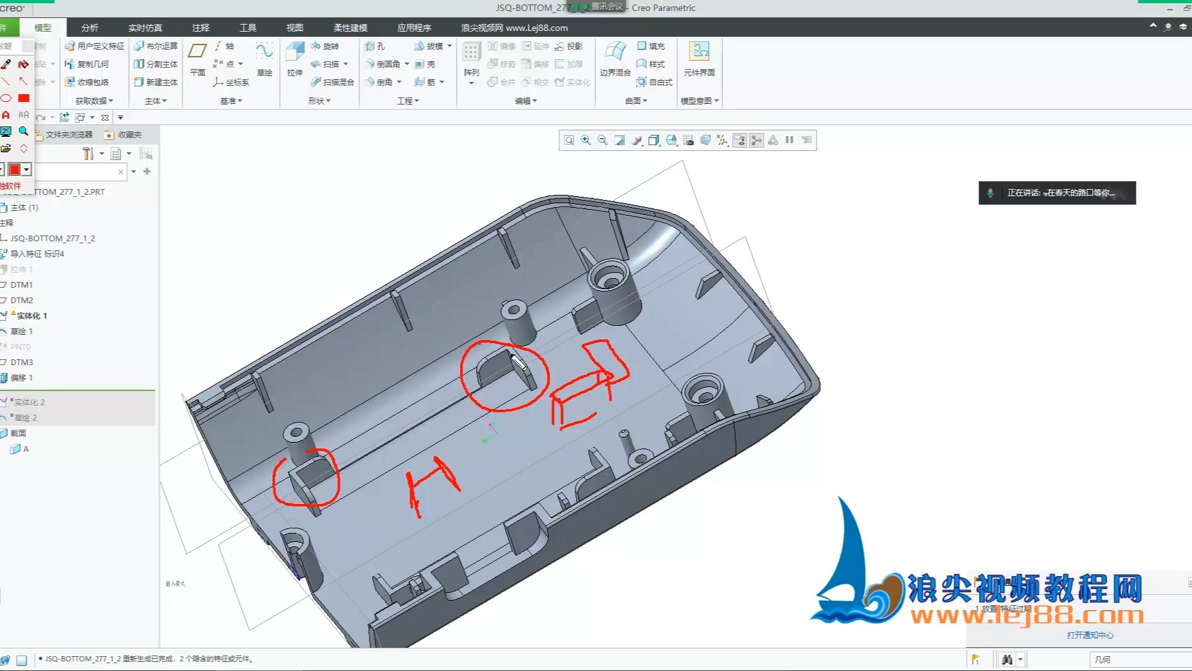
Task: Open notification center (打开通知中心) link
Action: [1090, 635]
